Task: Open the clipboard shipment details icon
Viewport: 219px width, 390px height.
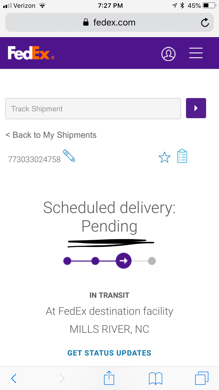Action: (182, 156)
